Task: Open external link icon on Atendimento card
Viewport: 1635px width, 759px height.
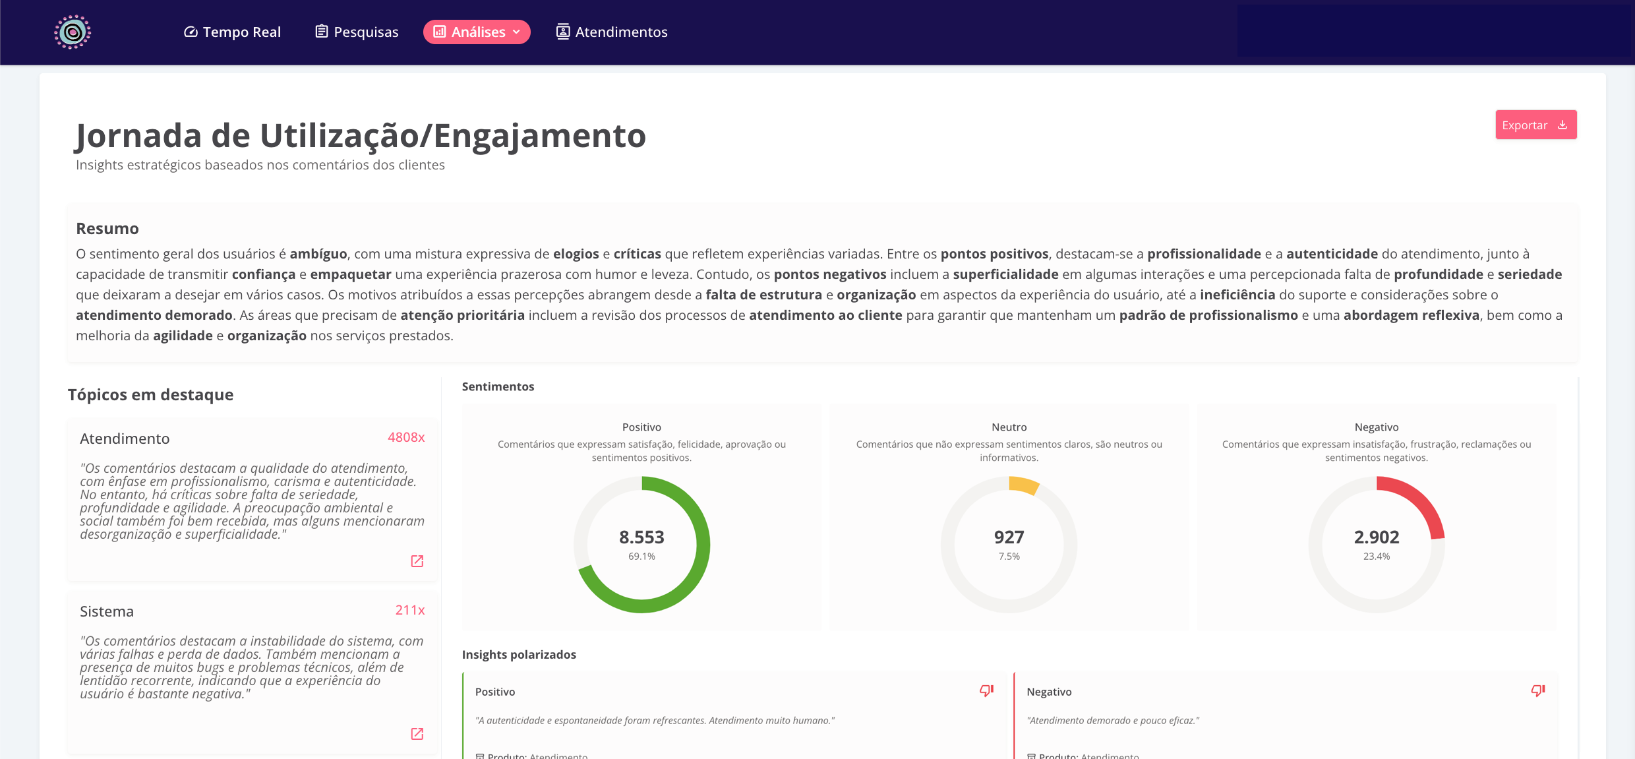Action: point(417,561)
